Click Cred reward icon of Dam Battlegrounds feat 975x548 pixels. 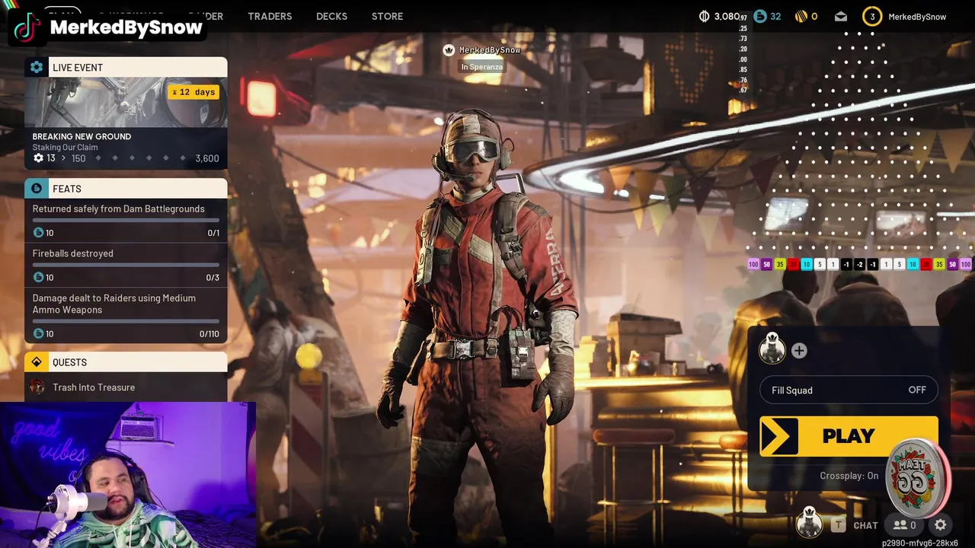tap(38, 233)
